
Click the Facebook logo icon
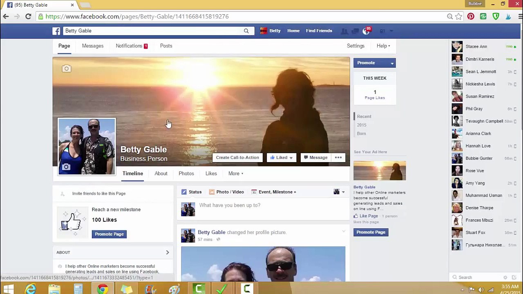[x=56, y=31]
